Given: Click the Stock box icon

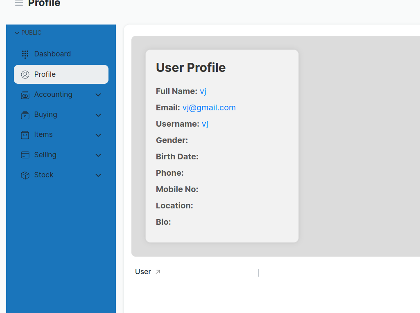Looking at the screenshot, I should [25, 175].
